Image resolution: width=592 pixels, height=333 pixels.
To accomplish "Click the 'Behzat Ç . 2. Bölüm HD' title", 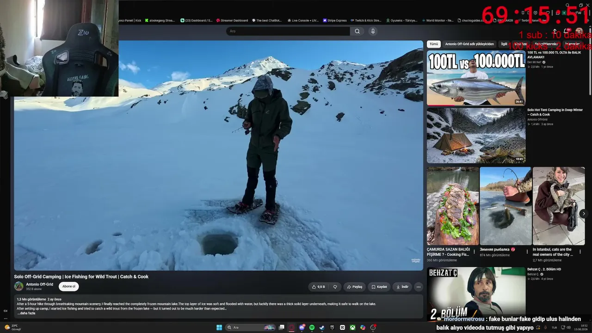I will click(544, 269).
